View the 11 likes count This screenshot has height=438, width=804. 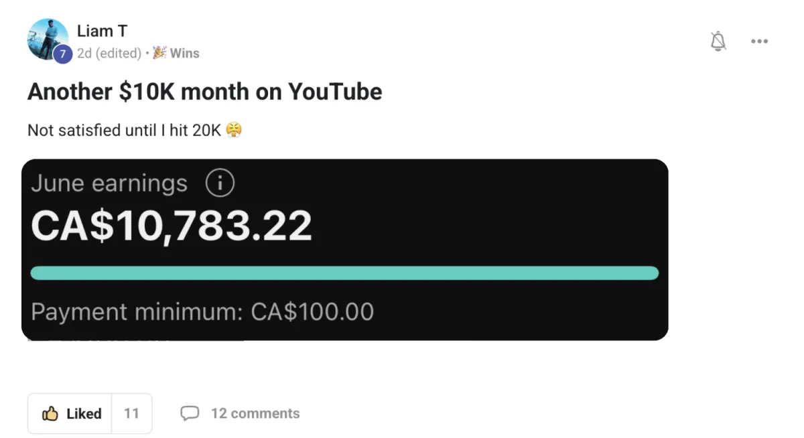click(x=131, y=414)
